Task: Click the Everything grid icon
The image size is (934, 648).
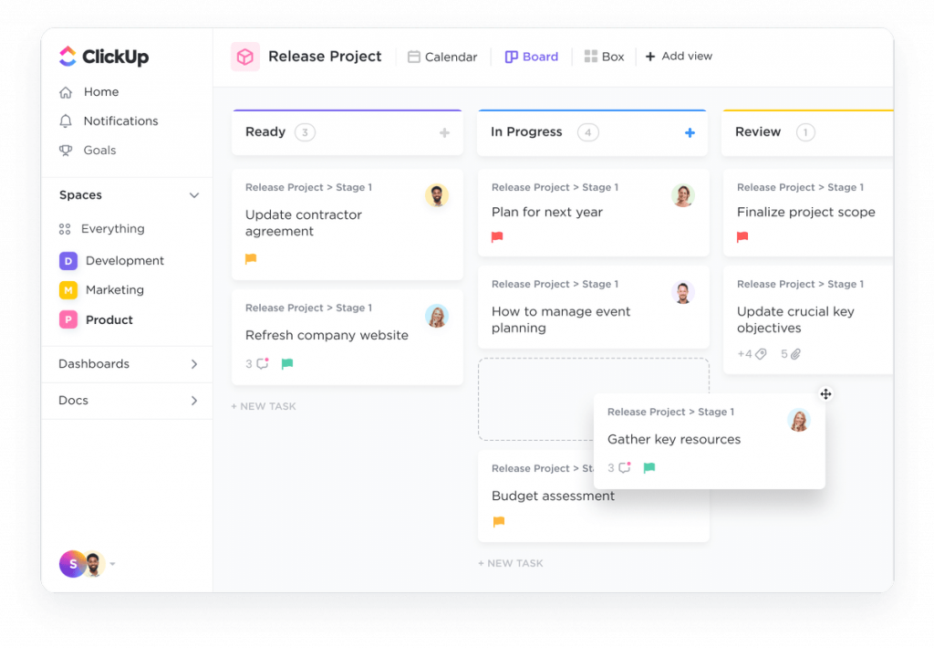Action: pos(66,228)
